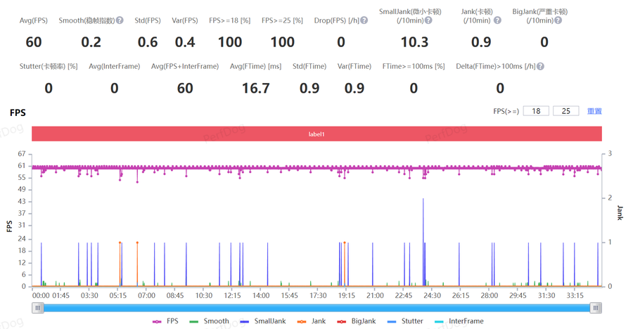Toggle SmallJank series in legend
The image size is (633, 329).
(263, 321)
